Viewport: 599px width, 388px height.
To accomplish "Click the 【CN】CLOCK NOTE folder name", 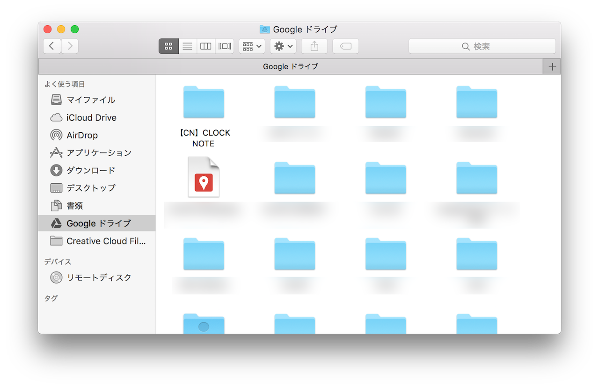I will pos(204,138).
